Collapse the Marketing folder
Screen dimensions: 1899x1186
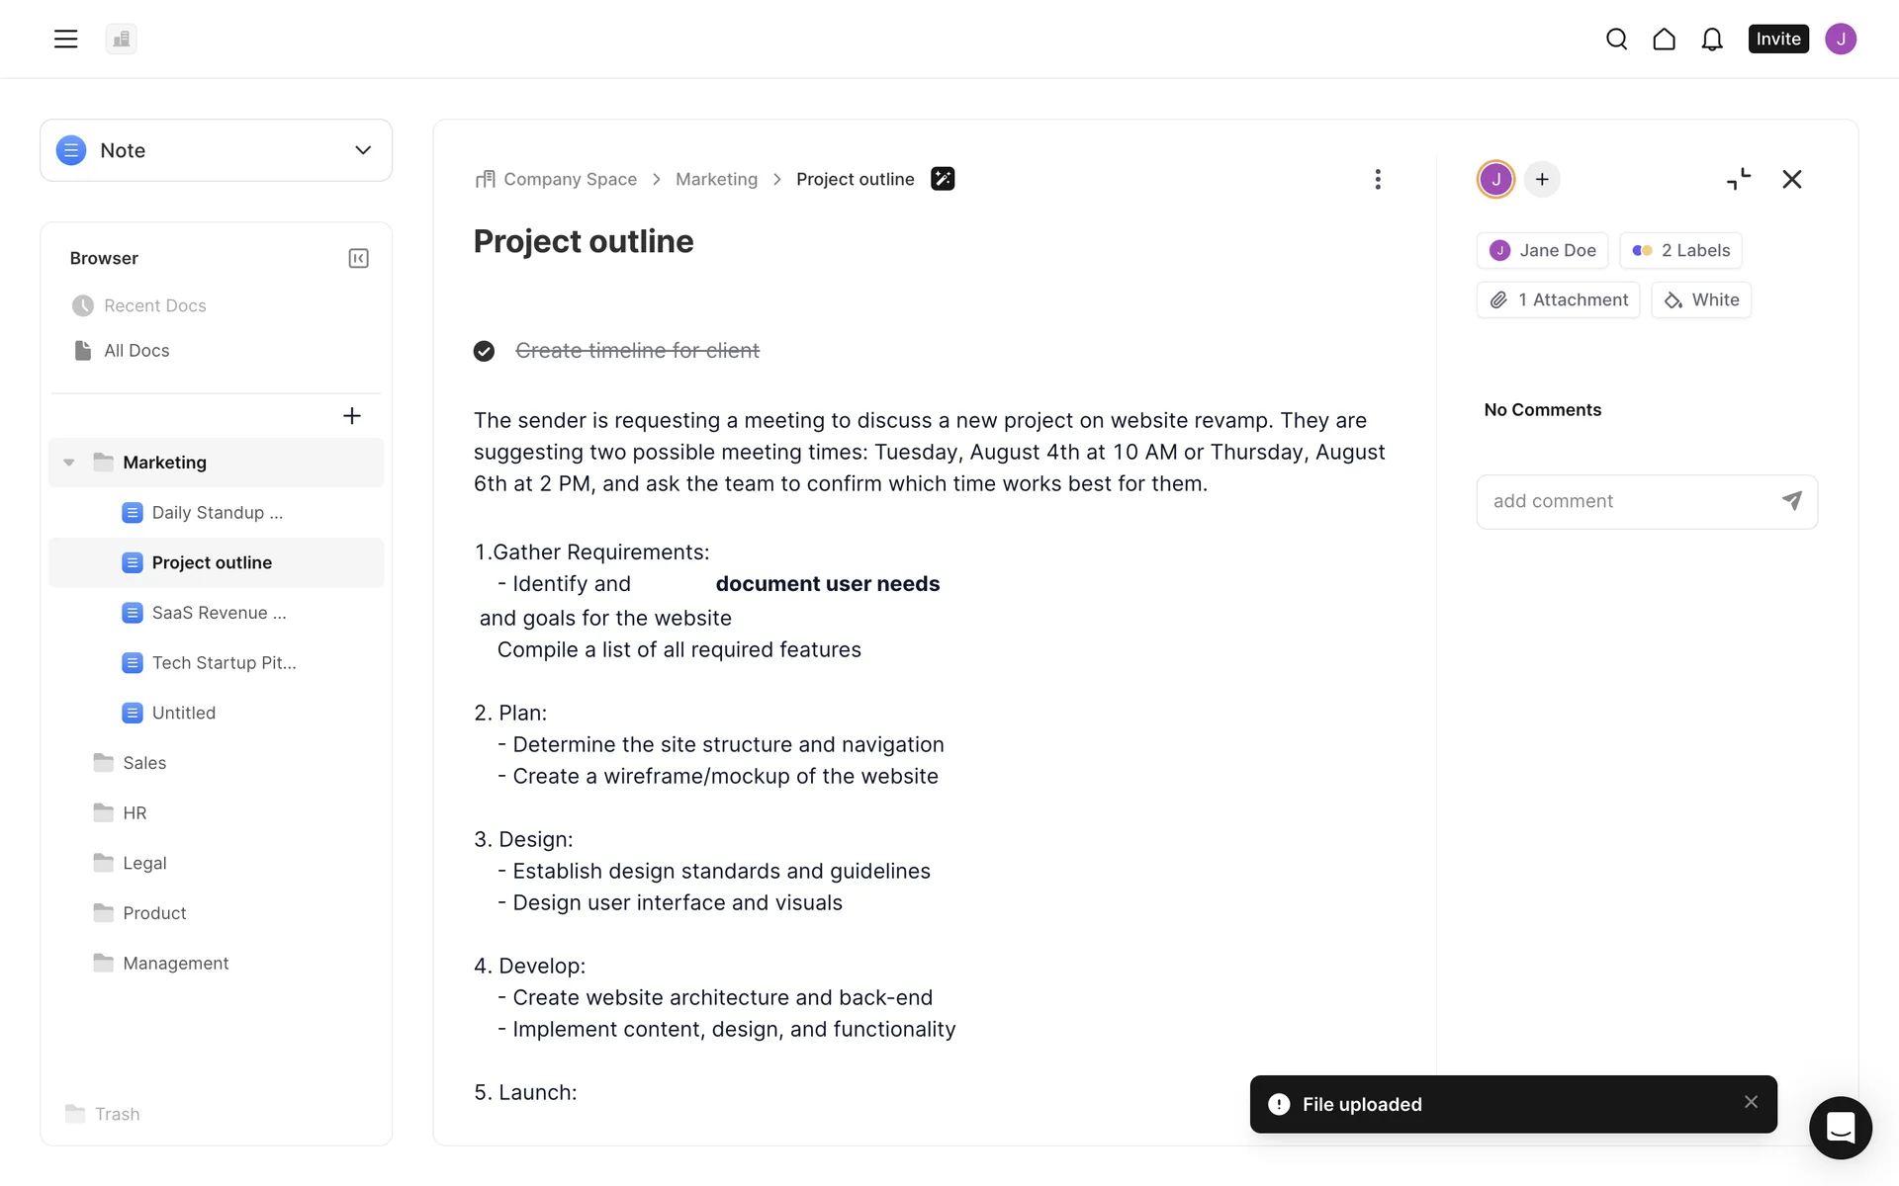coord(69,463)
